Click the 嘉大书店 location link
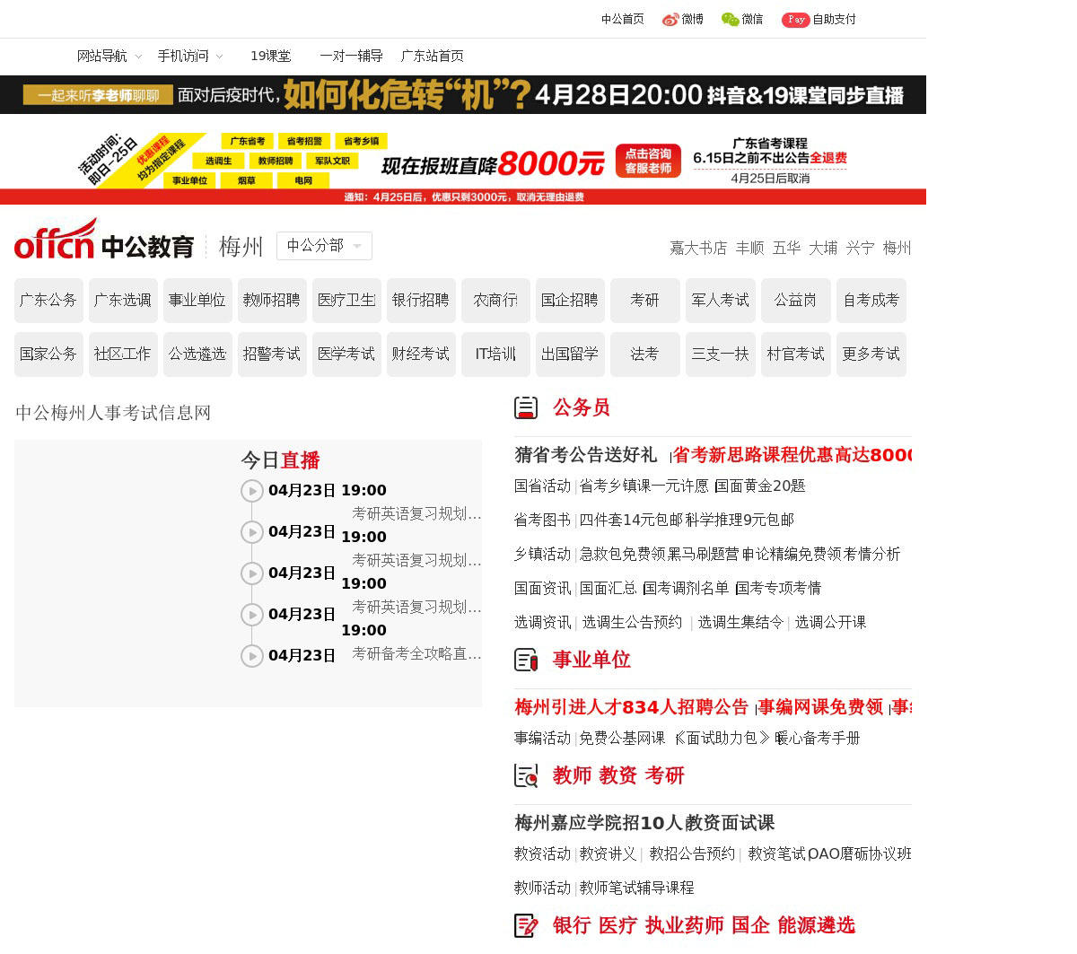This screenshot has width=1077, height=954. click(698, 249)
